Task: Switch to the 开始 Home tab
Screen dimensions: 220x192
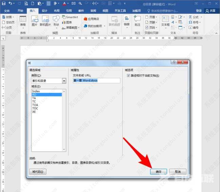Action: (20, 11)
